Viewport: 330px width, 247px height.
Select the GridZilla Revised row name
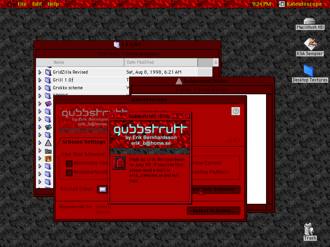(x=70, y=72)
